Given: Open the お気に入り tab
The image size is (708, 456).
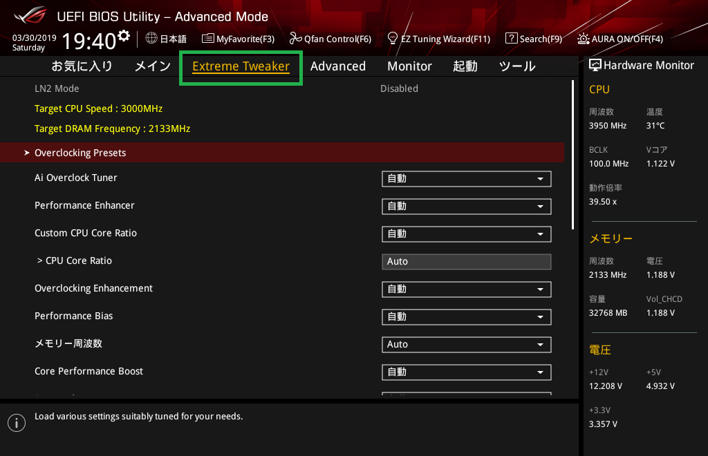Looking at the screenshot, I should click(82, 66).
